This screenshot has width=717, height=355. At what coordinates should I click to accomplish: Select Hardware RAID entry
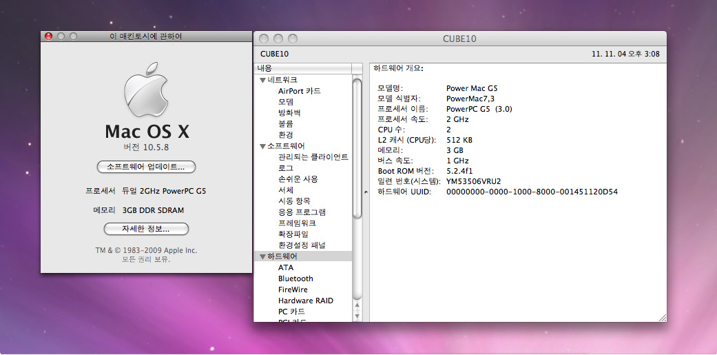[x=305, y=301]
